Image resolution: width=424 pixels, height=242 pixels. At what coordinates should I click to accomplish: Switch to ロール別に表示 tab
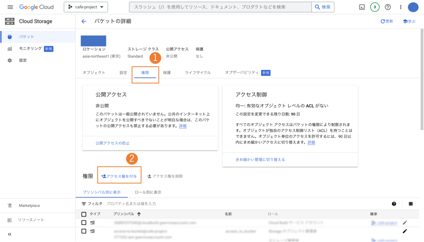pos(148,192)
